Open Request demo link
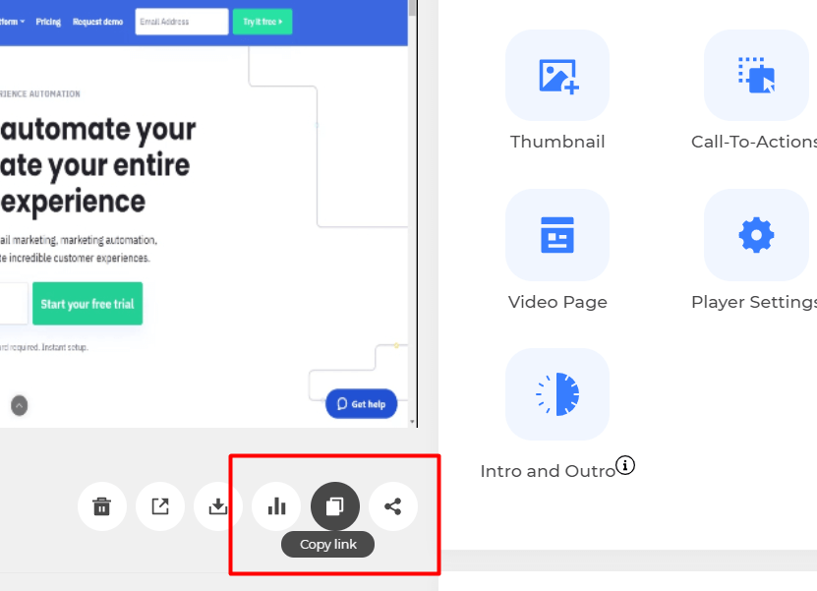The width and height of the screenshot is (817, 591). coord(98,22)
